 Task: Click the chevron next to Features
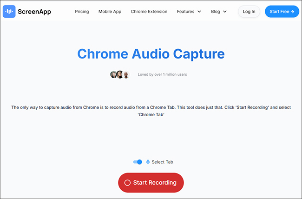pyautogui.click(x=199, y=12)
